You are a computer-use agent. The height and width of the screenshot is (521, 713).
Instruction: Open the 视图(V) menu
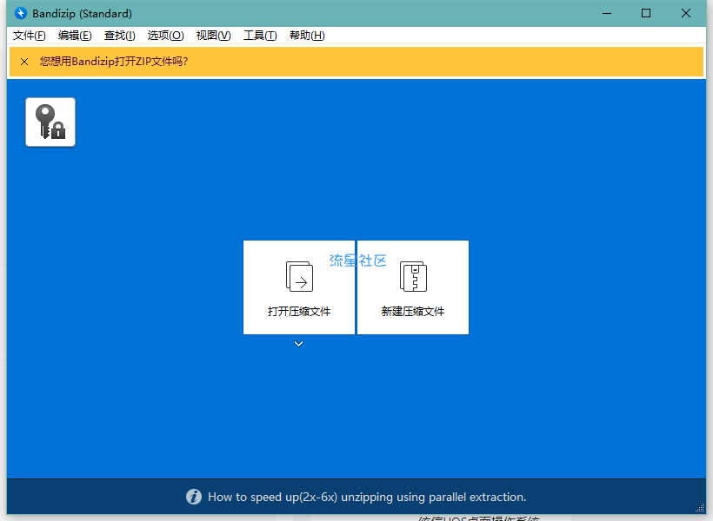pos(213,36)
